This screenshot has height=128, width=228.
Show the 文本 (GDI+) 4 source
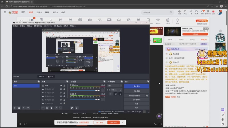click(61, 93)
